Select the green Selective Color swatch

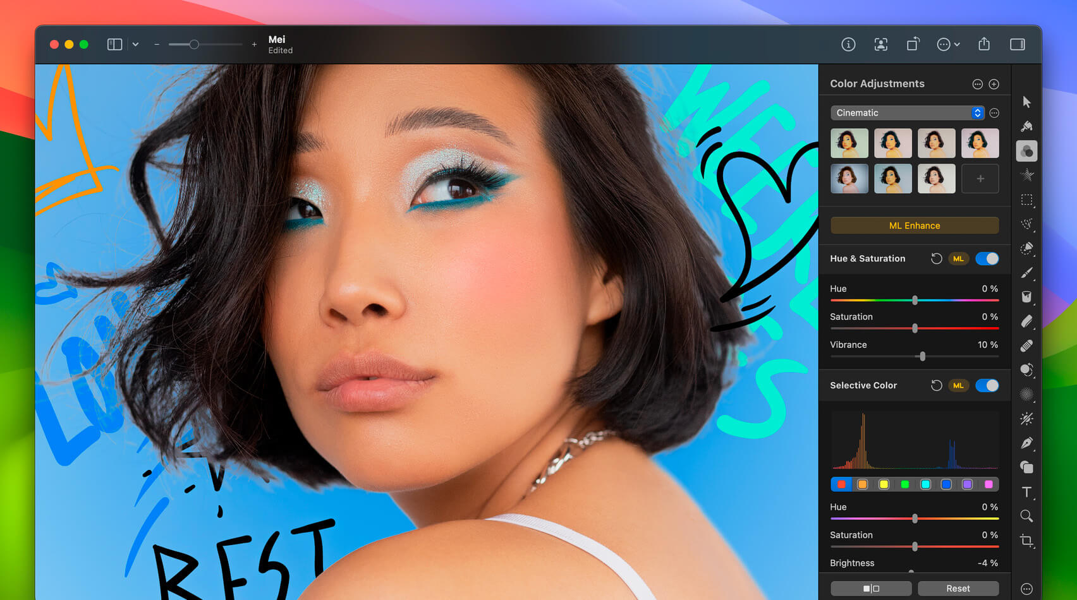click(904, 484)
